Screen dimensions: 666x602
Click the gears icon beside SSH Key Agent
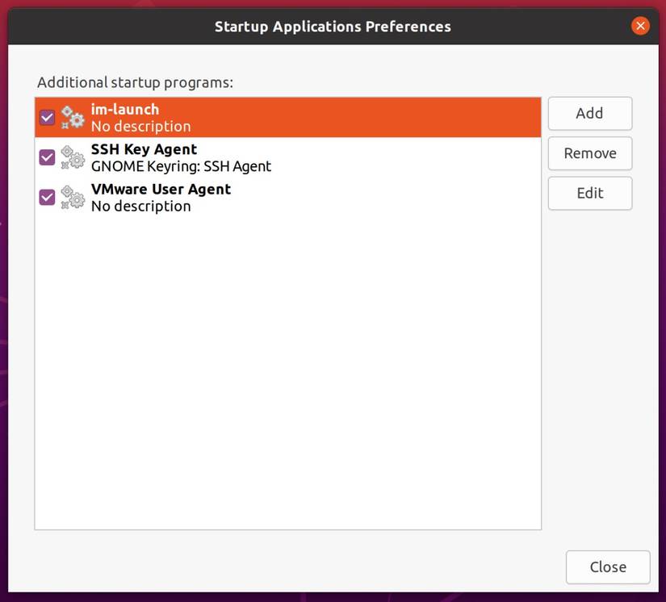coord(72,157)
